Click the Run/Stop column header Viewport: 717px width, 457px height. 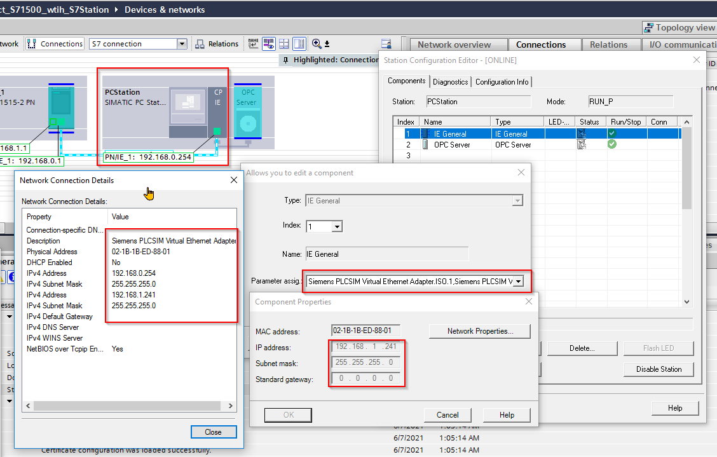coord(626,121)
